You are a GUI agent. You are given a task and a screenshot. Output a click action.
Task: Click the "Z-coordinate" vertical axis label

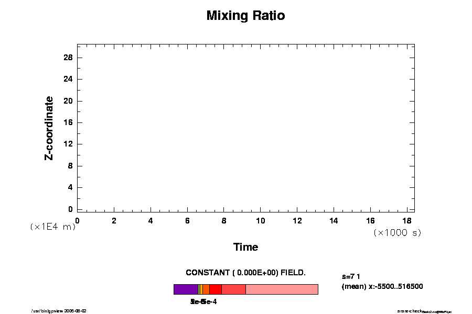[49, 128]
